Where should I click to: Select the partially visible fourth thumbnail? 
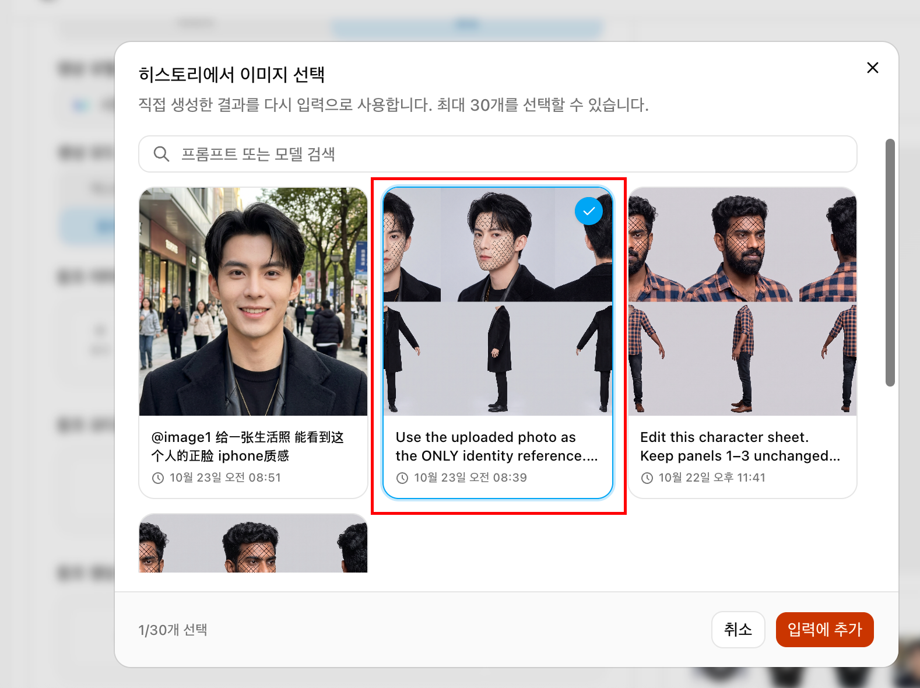pos(253,543)
